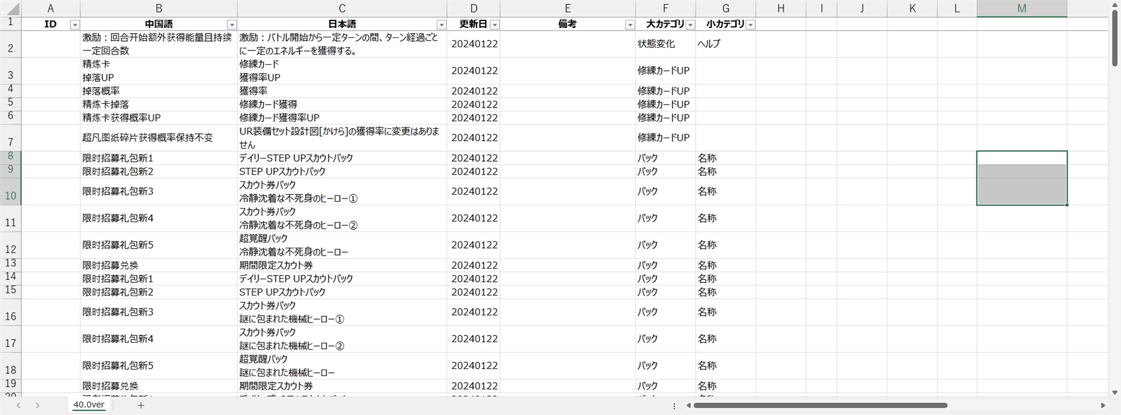1121x415 pixels.
Task: Click the next sheet navigation arrow
Action: click(37, 405)
